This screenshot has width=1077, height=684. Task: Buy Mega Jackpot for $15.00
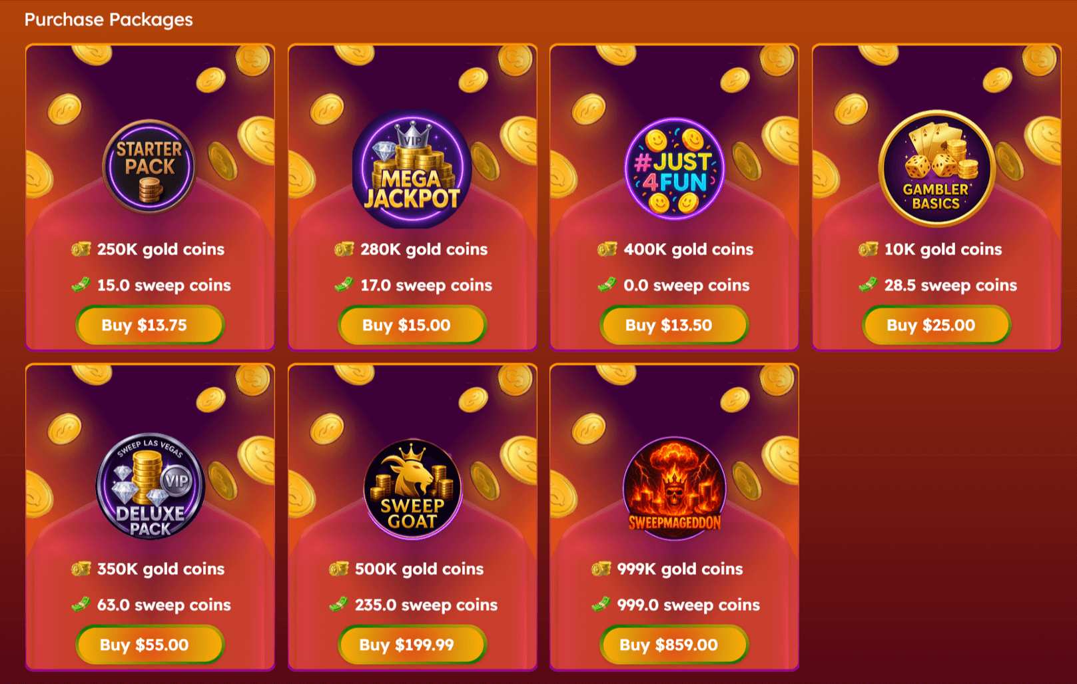point(412,325)
